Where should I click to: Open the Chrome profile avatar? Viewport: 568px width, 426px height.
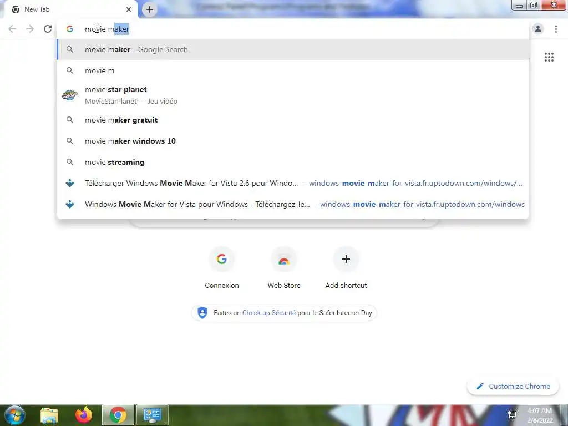(538, 29)
